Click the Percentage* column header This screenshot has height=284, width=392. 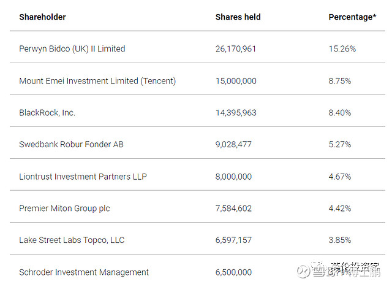[353, 17]
